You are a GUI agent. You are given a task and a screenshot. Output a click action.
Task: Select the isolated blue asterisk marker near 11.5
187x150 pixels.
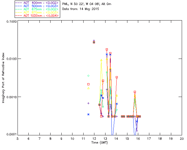(x=88, y=114)
